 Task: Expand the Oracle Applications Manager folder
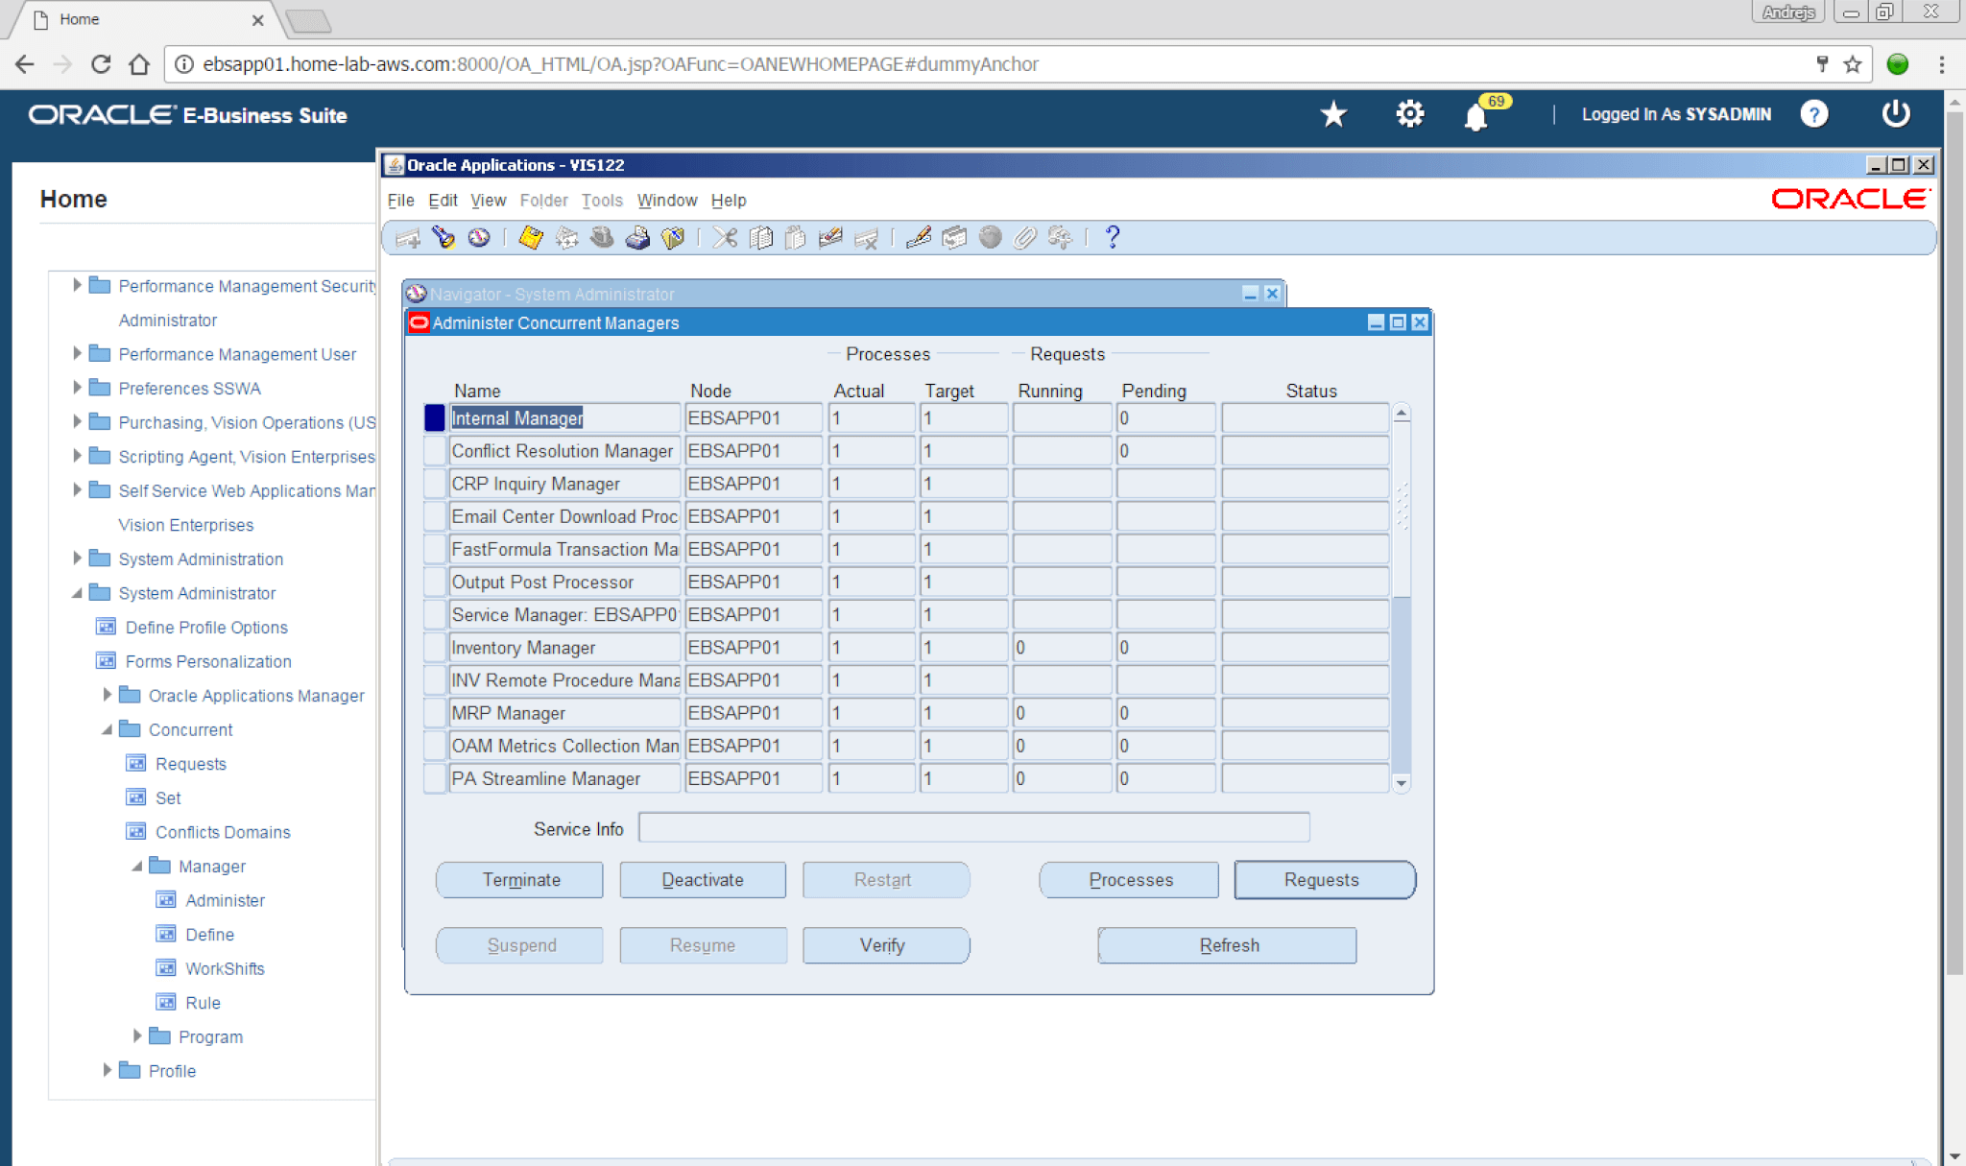pos(108,695)
